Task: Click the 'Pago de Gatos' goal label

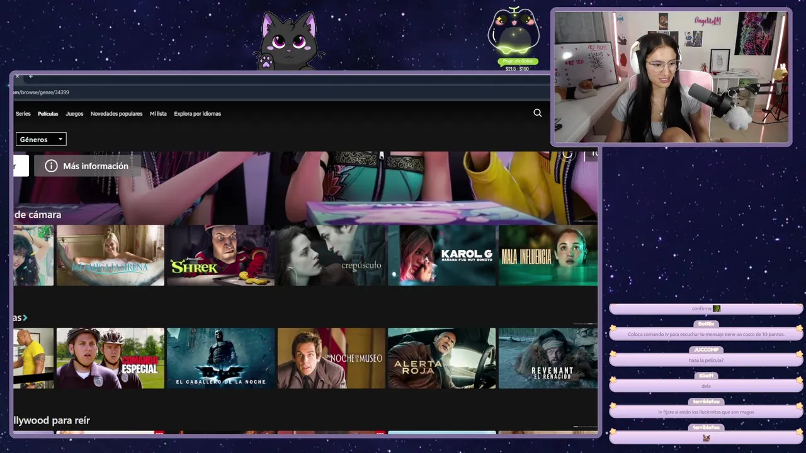Action: point(518,62)
